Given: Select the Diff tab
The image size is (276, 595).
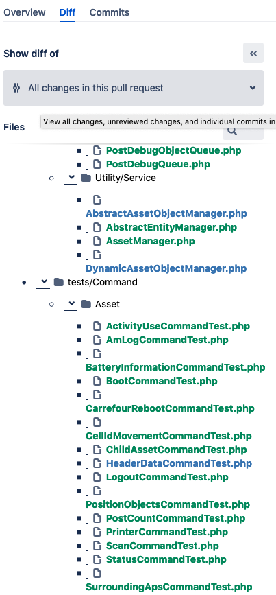Looking at the screenshot, I should coord(67,12).
